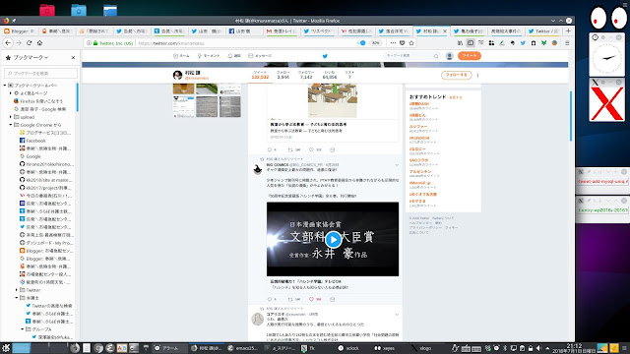Viewport: 630px width, 354px height.
Task: Click the orange ツイート button
Action: (469, 56)
